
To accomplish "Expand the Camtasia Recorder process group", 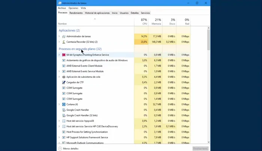I will tap(59, 42).
